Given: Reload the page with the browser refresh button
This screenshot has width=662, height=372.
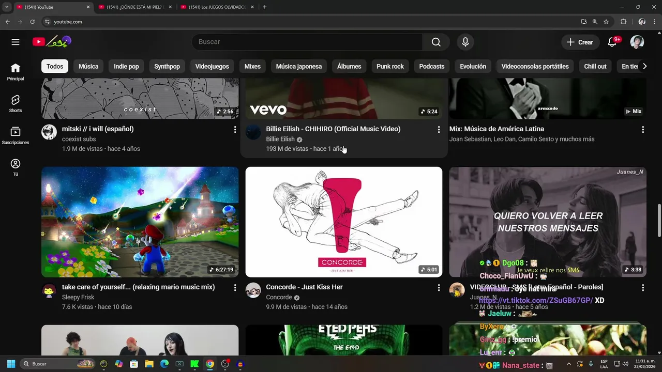Looking at the screenshot, I should [x=32, y=22].
